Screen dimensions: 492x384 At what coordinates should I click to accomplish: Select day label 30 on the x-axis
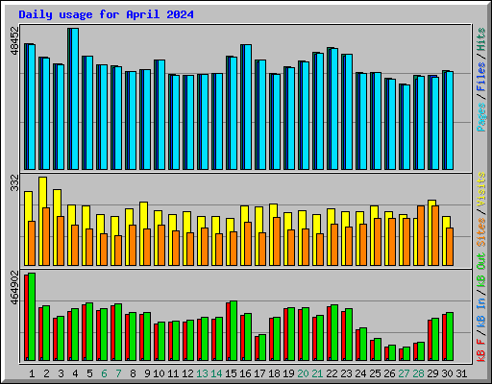click(x=447, y=373)
